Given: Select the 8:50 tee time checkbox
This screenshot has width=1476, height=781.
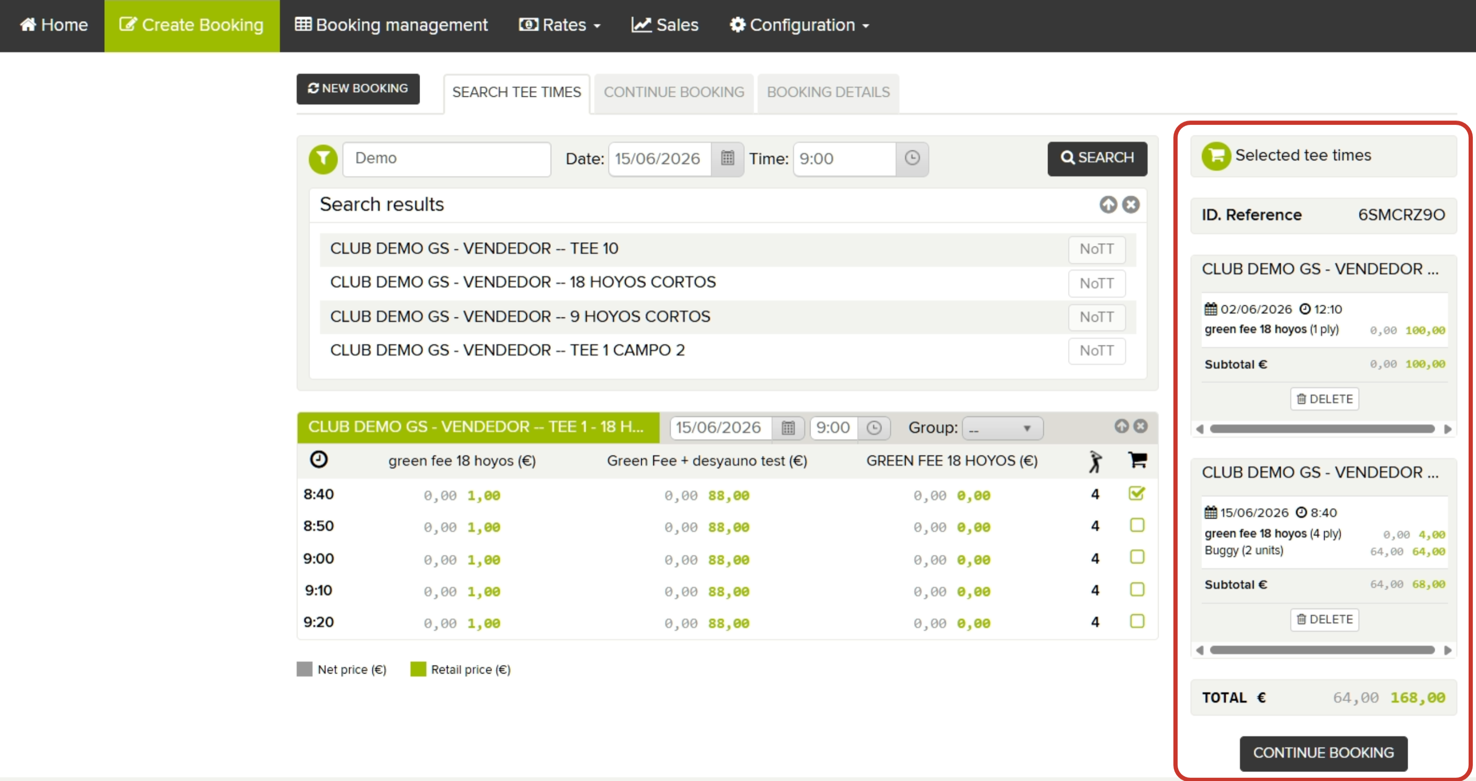Looking at the screenshot, I should (1137, 525).
